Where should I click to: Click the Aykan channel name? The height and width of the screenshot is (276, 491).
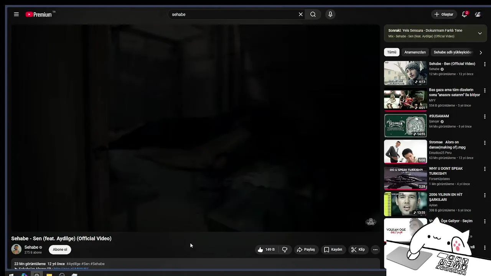(x=433, y=205)
